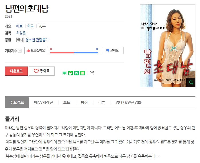This screenshot has height=163, width=200.
Task: Open director 최성은 link
Action: [21, 33]
